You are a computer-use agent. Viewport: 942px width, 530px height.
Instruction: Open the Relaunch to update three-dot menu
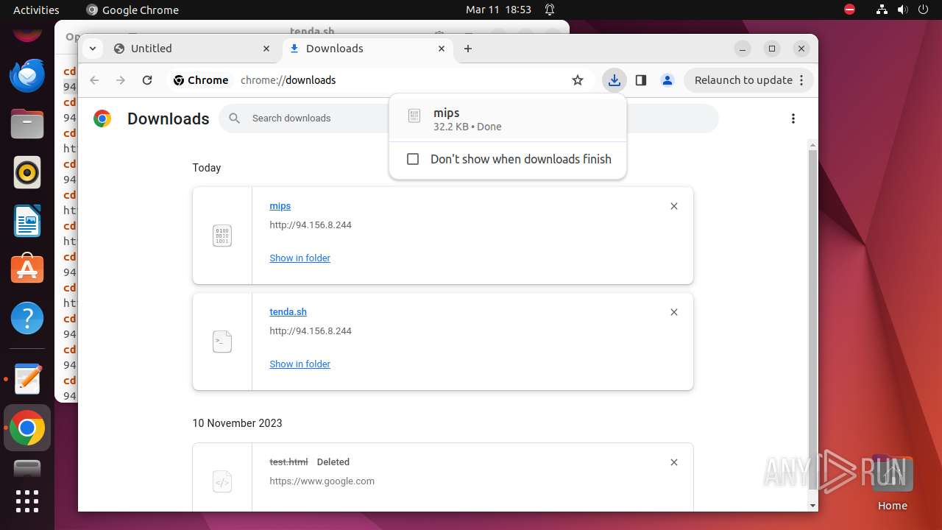[x=801, y=80]
